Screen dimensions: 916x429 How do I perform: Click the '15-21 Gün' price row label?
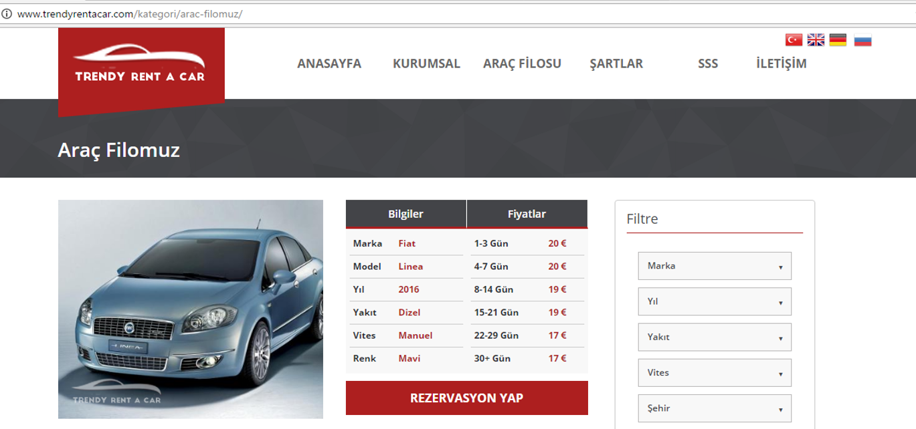pos(496,313)
